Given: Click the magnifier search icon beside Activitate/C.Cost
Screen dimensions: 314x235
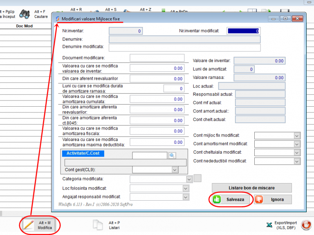Looking at the screenshot, I should (x=172, y=155).
